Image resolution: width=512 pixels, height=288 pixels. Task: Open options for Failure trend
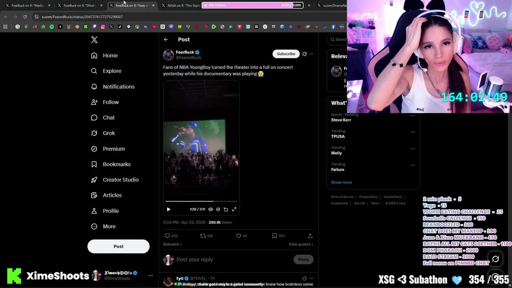413,165
